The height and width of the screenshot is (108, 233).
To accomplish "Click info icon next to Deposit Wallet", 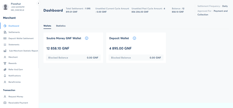I will click(134, 38).
